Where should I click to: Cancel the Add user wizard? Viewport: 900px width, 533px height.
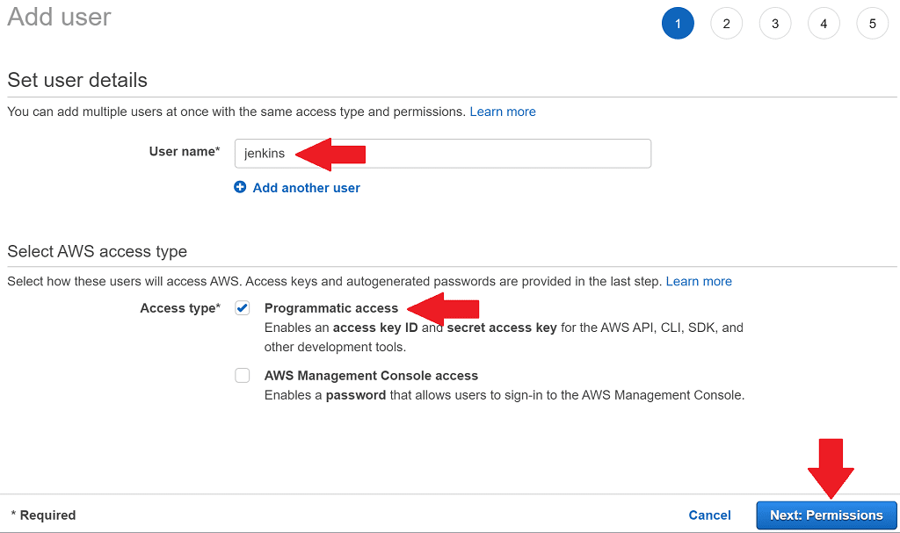click(709, 515)
